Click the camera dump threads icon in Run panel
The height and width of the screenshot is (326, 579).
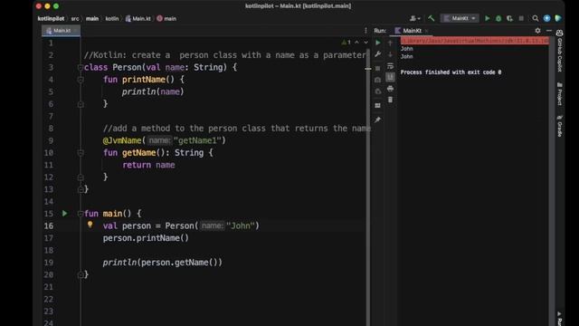tap(377, 80)
